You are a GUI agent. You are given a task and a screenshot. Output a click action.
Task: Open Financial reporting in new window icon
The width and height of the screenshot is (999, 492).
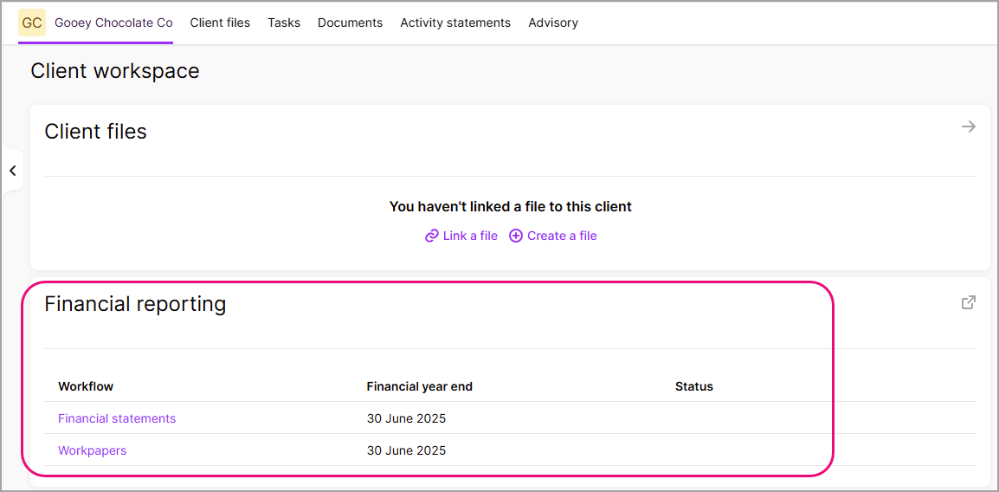969,302
